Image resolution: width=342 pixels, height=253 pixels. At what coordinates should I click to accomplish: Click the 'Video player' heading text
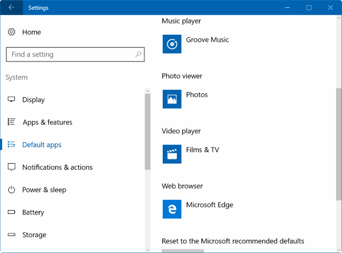(x=181, y=131)
